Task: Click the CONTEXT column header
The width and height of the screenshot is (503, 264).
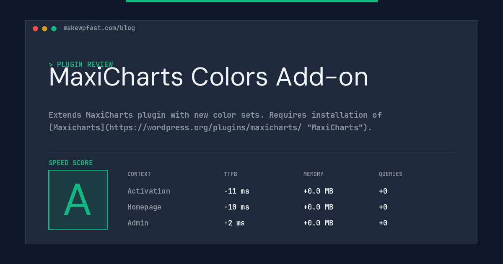Action: [139, 174]
